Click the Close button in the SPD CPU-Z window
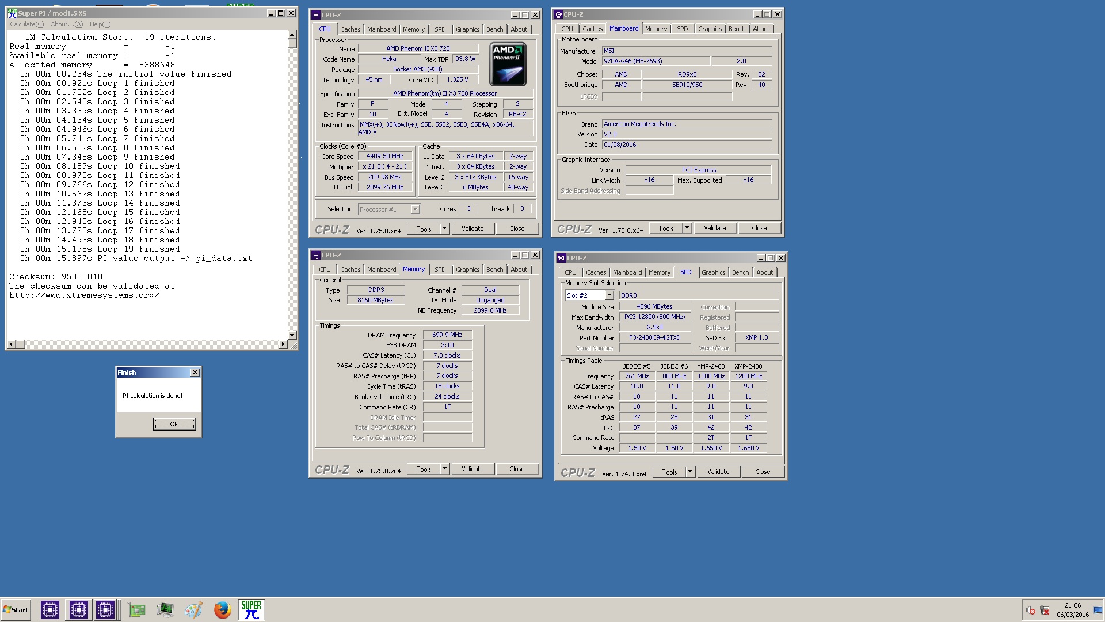The image size is (1105, 622). (x=763, y=472)
